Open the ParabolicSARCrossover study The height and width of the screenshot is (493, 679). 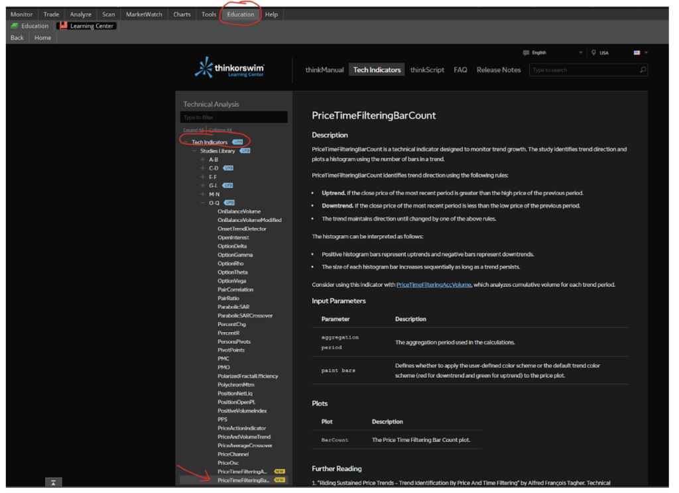(x=245, y=315)
